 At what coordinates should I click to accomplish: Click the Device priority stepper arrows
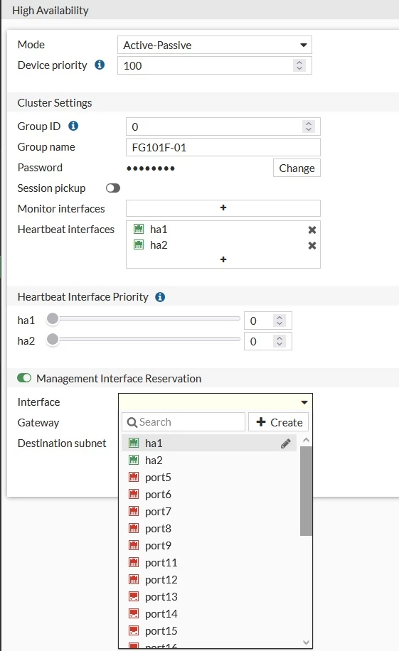299,65
